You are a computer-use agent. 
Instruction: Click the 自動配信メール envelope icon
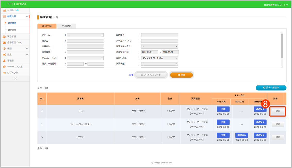4,42
